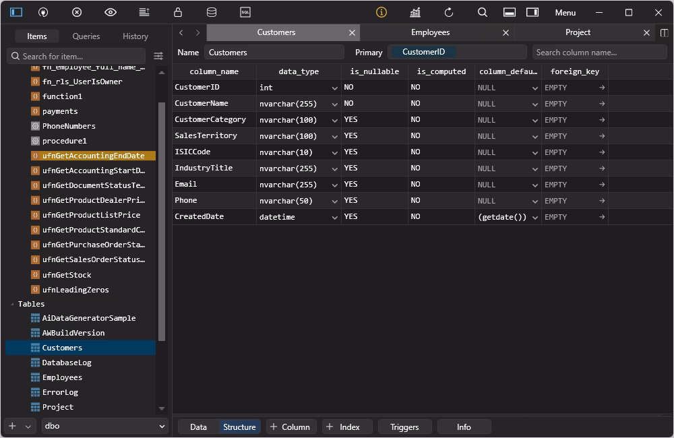Add a new Column
The image size is (674, 438).
click(290, 427)
